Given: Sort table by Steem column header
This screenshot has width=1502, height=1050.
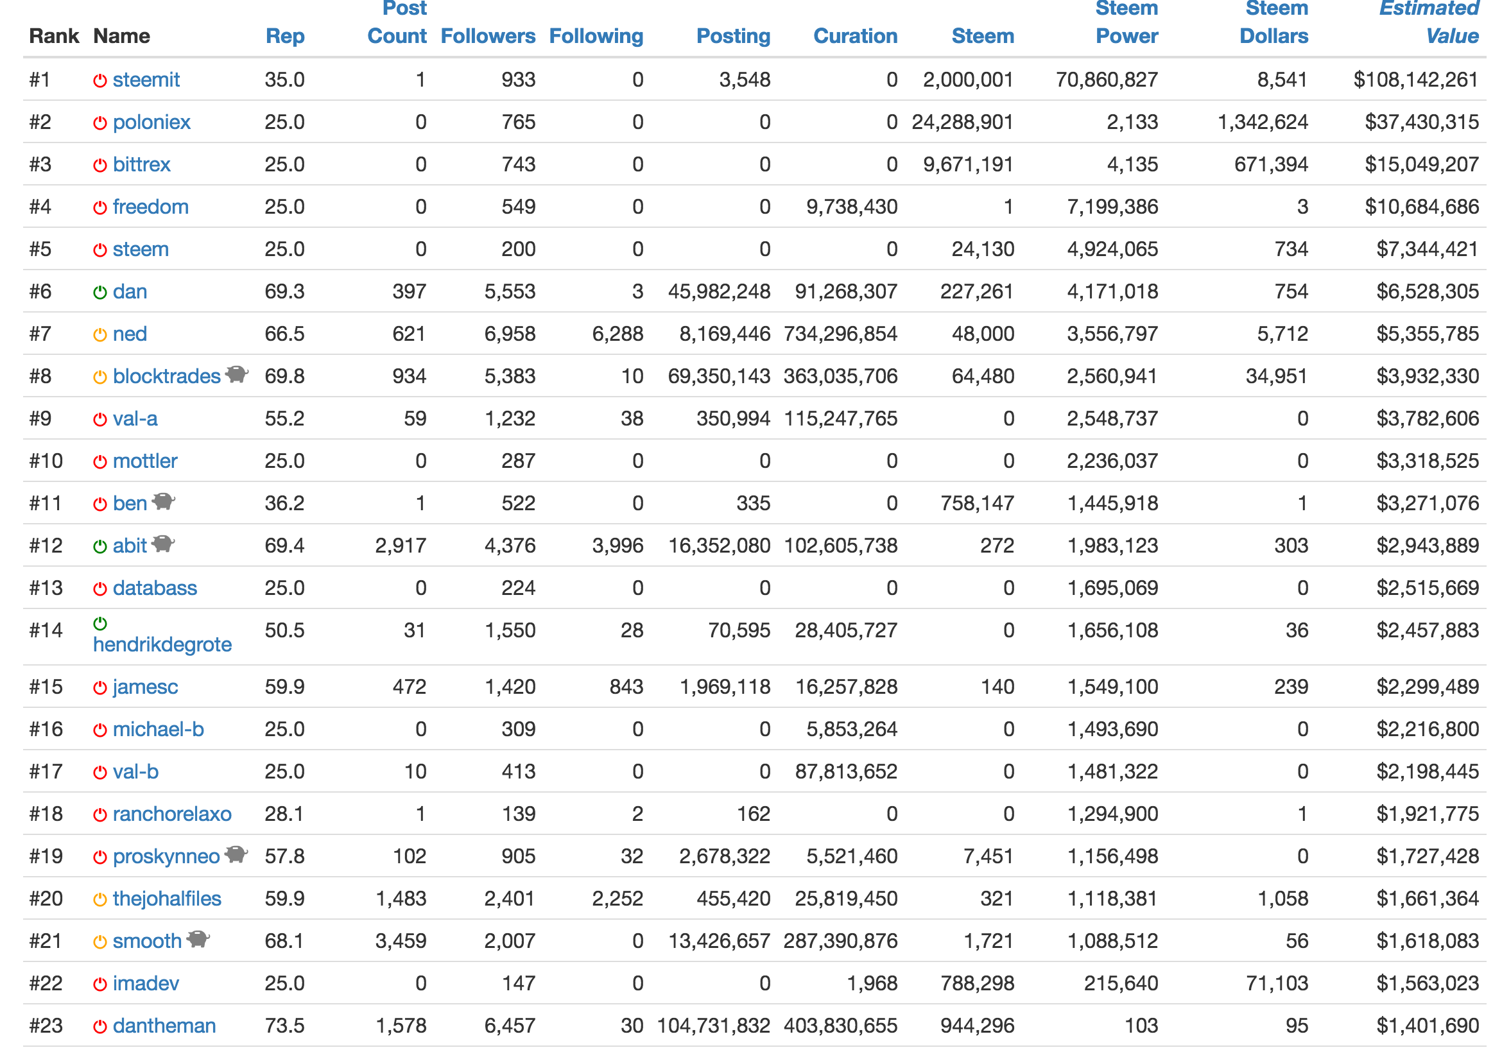Looking at the screenshot, I should pos(983,36).
